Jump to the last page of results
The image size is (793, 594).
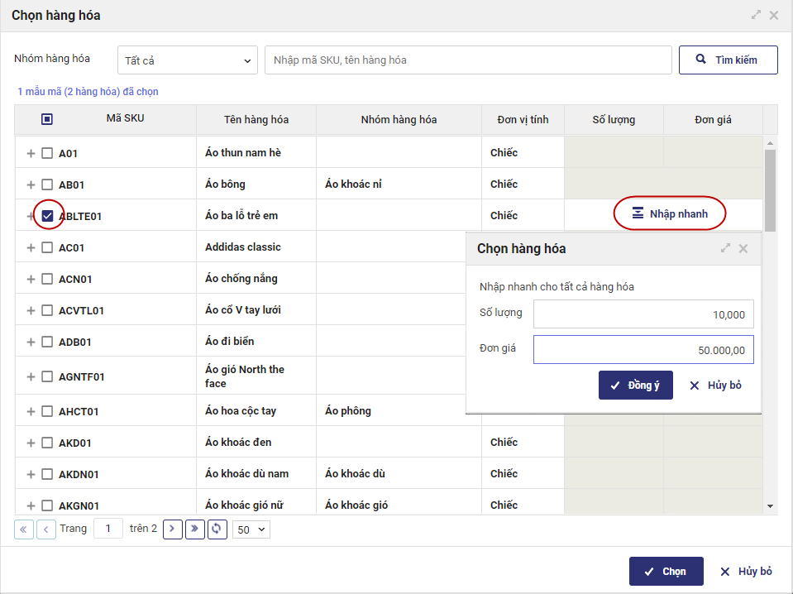coord(195,529)
